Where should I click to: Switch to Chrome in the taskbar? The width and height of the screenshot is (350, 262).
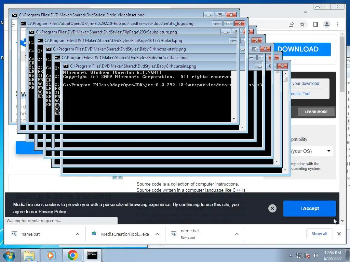point(72,255)
